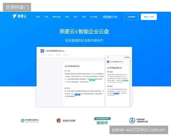Click the Word icon in desktop document preview
Viewport: 171px width, 137px height.
42,51
